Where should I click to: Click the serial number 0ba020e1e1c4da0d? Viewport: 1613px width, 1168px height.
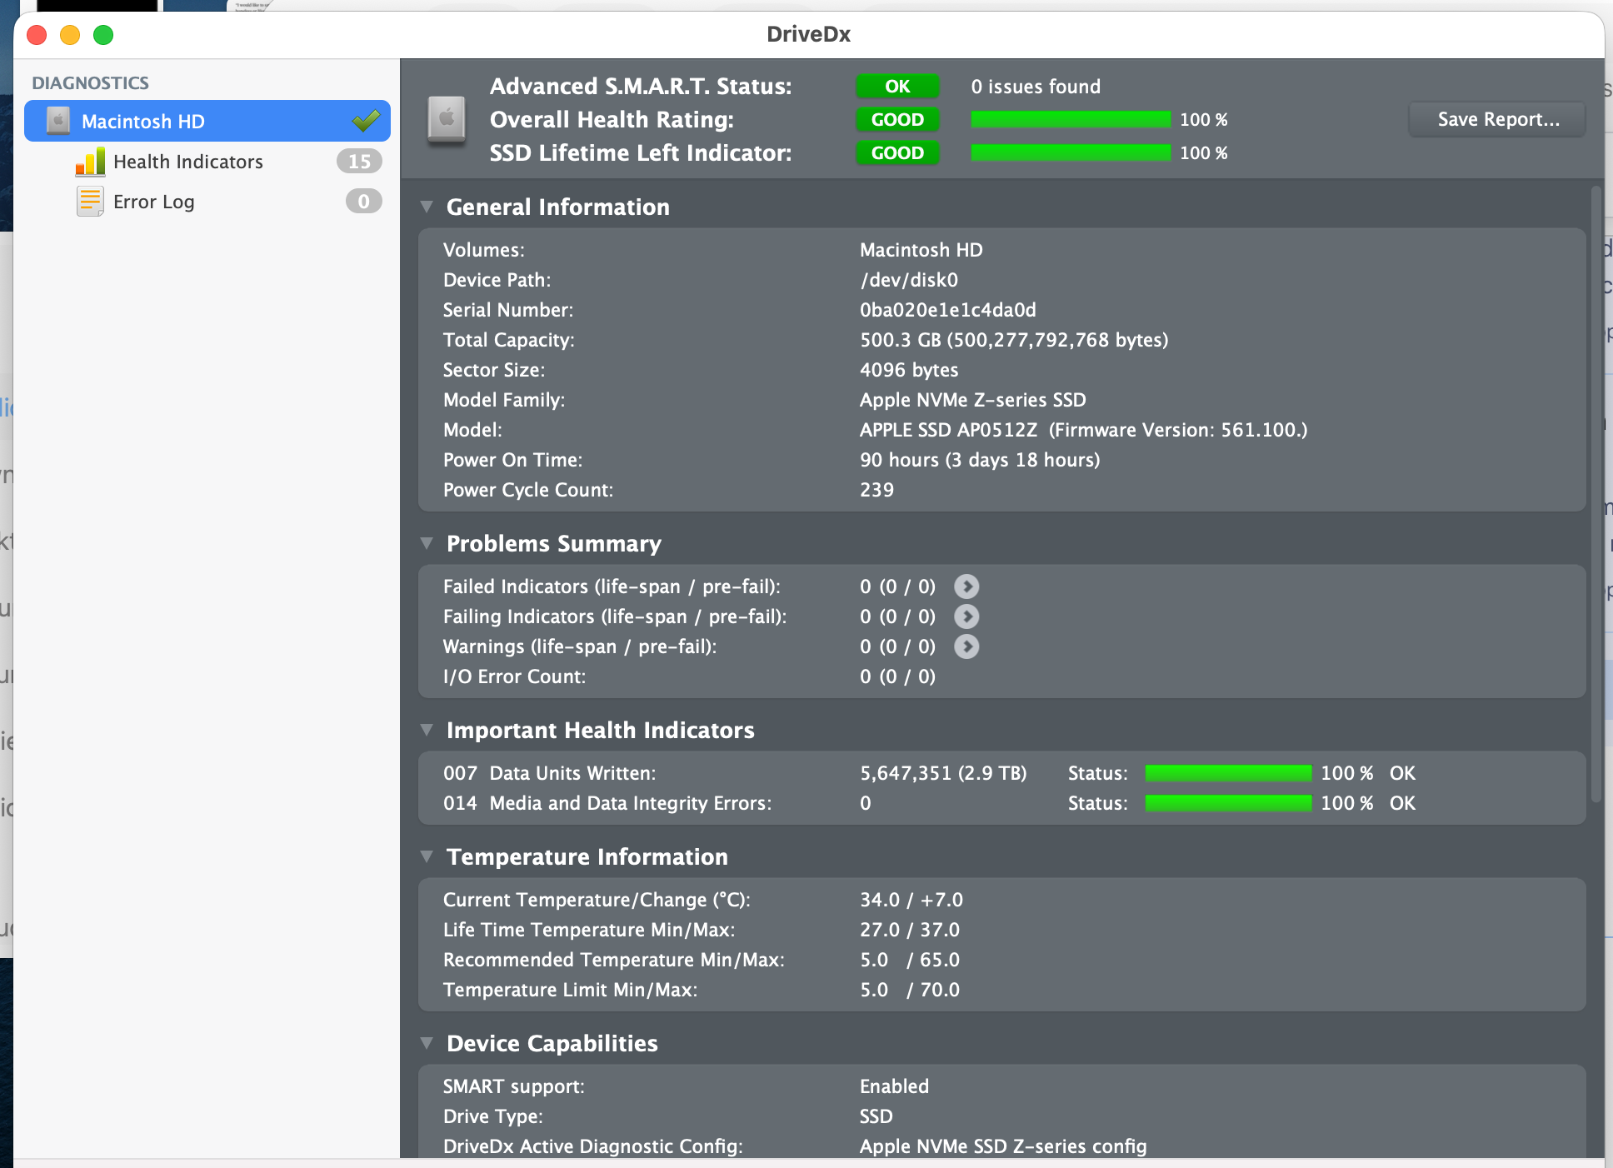tap(948, 310)
